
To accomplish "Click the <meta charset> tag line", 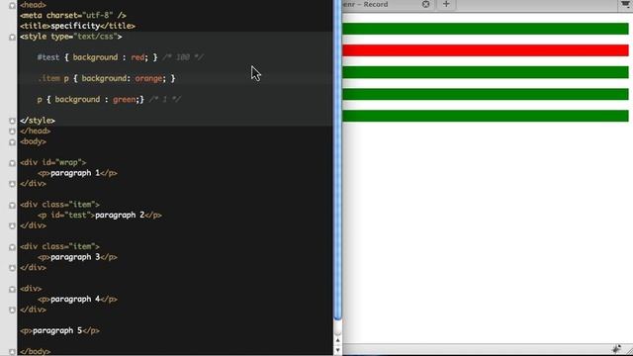I will (x=73, y=16).
